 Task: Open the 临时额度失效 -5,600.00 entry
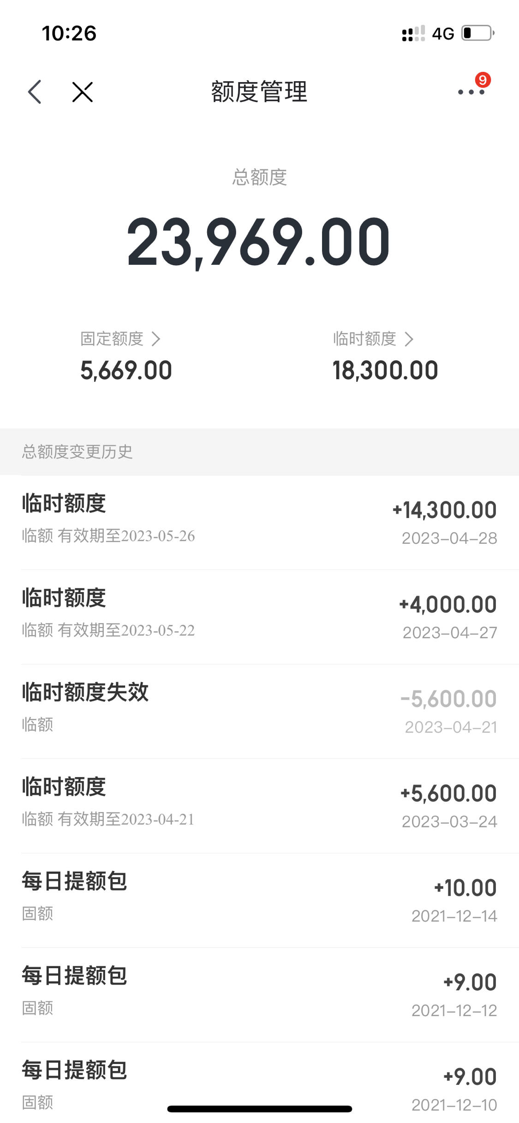(259, 712)
